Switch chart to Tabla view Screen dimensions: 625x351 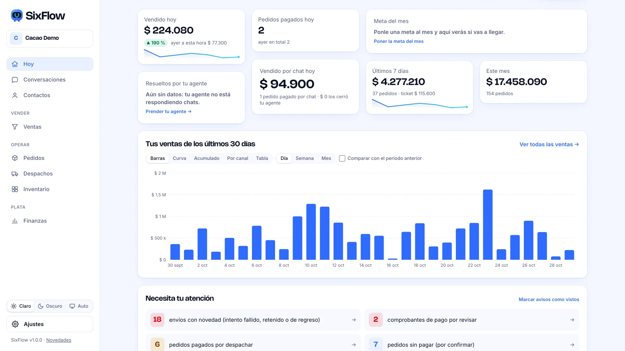tap(262, 158)
